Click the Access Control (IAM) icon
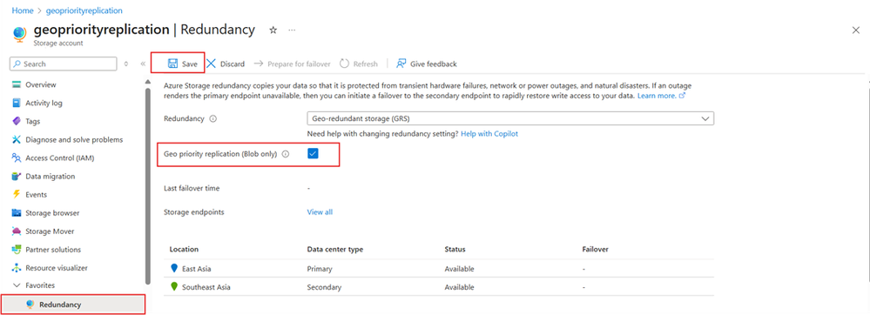This screenshot has width=870, height=315. pos(16,158)
